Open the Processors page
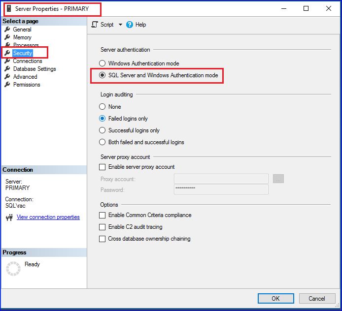This screenshot has width=342, height=311. click(26, 45)
